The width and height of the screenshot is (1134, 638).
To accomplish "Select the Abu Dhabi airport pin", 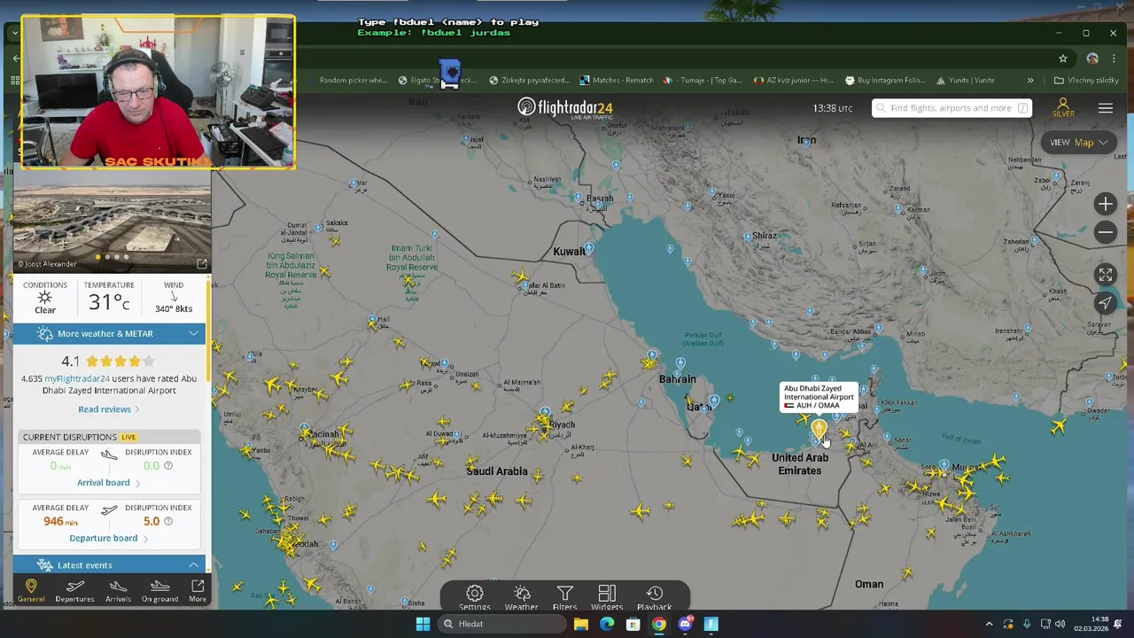I will 819,430.
